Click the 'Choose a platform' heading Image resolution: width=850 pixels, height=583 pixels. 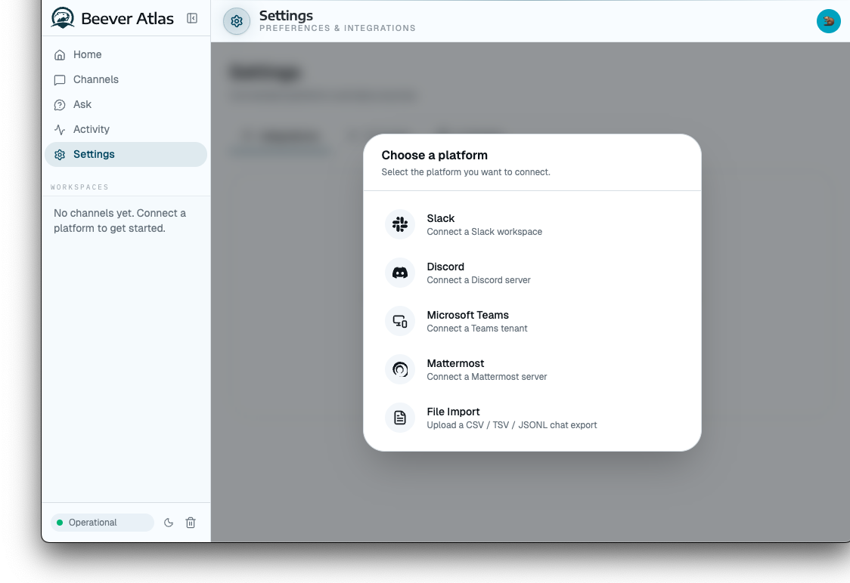(434, 156)
